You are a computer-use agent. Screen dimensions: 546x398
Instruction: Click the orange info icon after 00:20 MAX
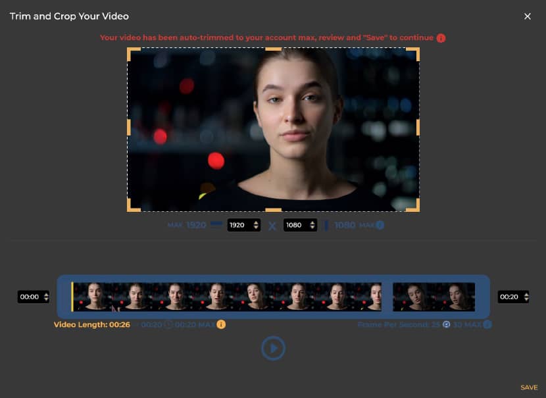coord(221,324)
